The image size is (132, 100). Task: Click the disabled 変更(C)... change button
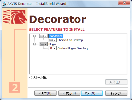click(116, 82)
